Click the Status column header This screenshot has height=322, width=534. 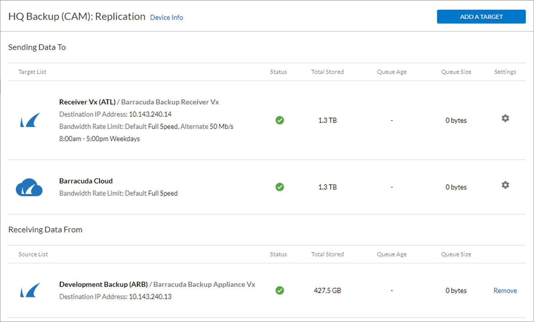click(278, 72)
